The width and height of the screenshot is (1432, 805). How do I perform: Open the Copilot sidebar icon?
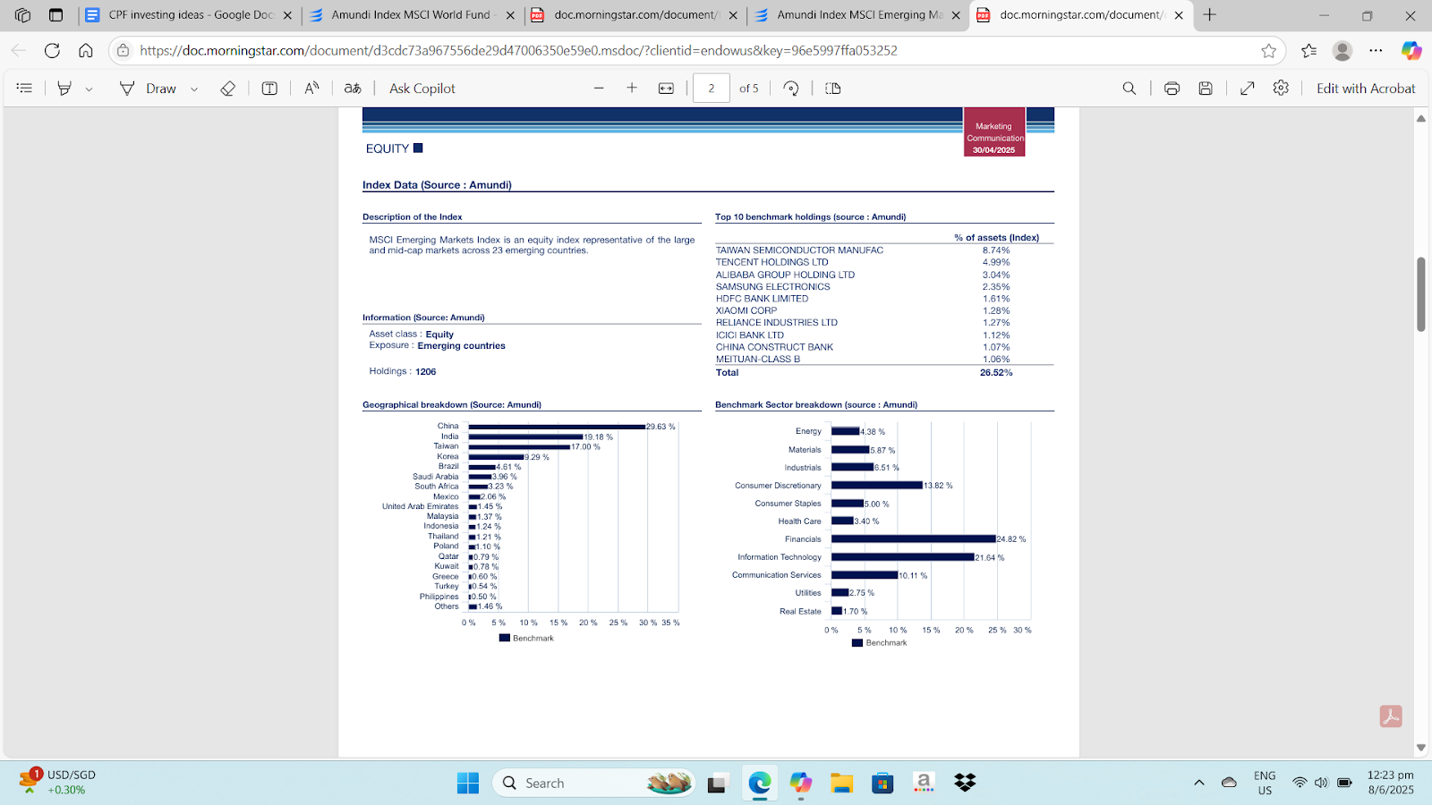tap(1411, 51)
